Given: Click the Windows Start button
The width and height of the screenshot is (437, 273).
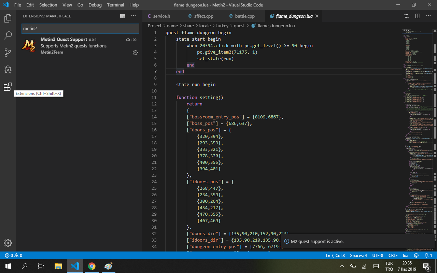Looking at the screenshot, I should point(8,266).
